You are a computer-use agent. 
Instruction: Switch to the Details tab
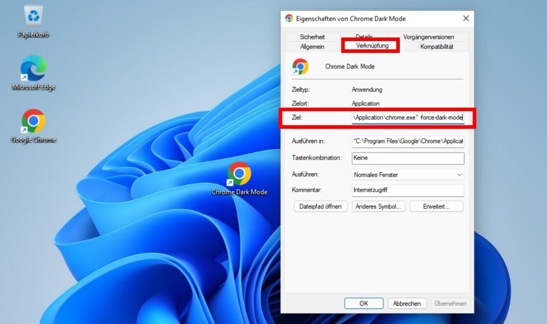[x=364, y=36]
